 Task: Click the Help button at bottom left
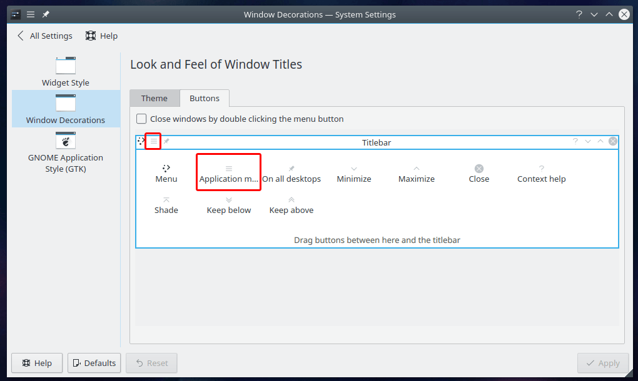point(37,363)
